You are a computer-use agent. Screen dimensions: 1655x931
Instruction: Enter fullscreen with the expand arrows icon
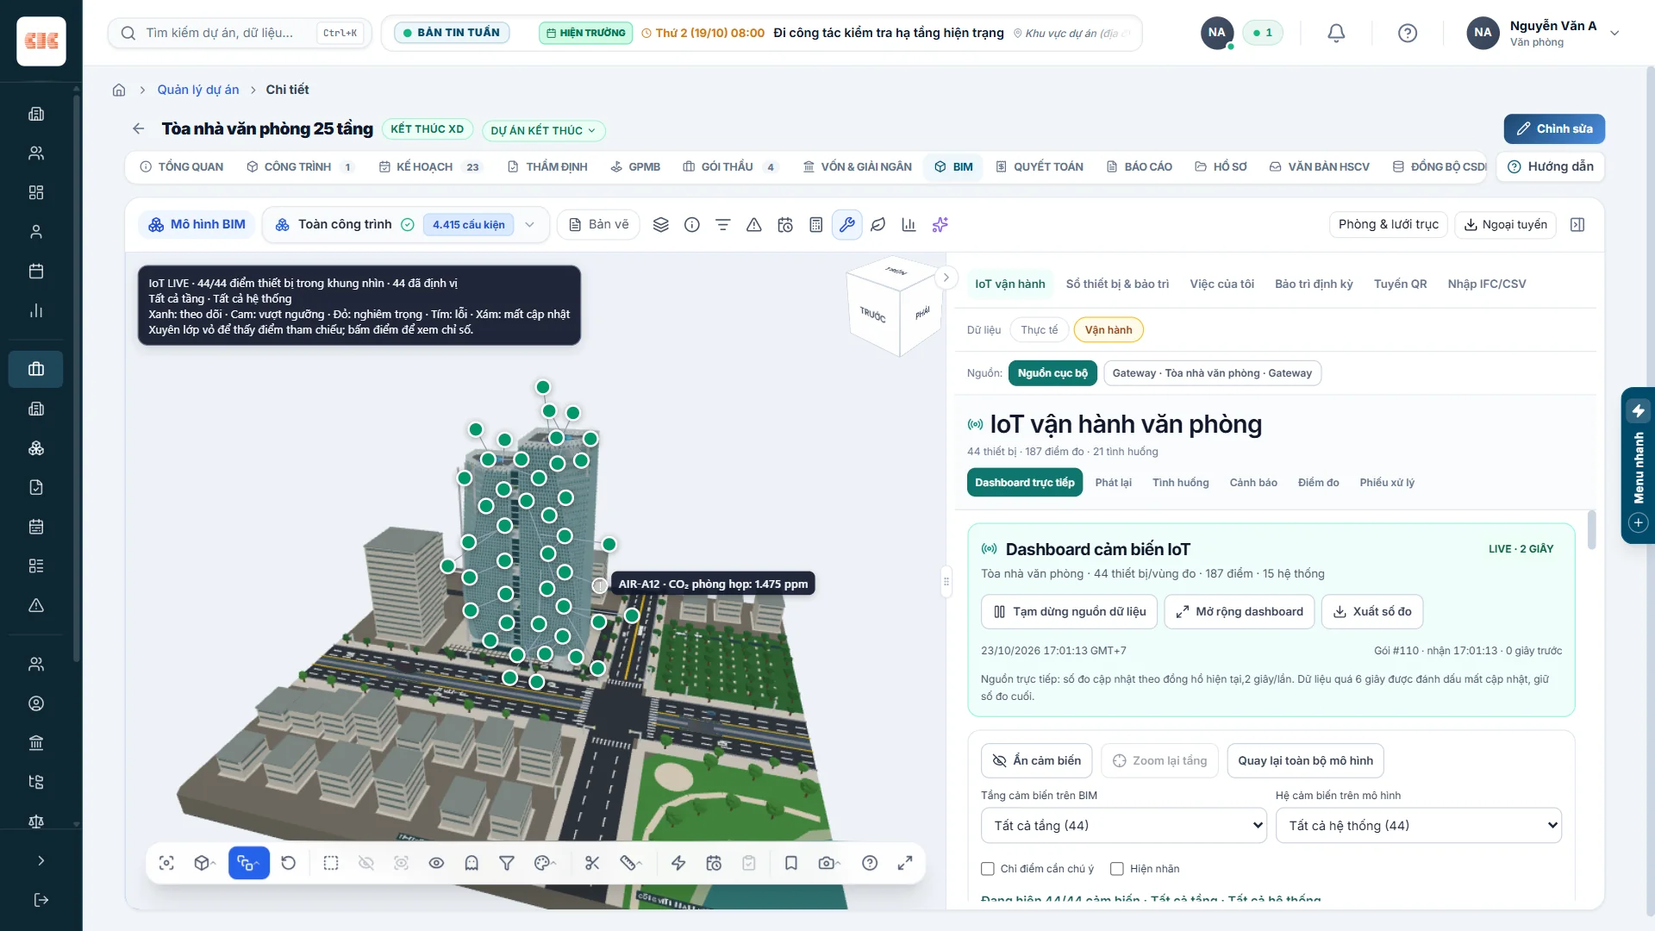pos(905,863)
